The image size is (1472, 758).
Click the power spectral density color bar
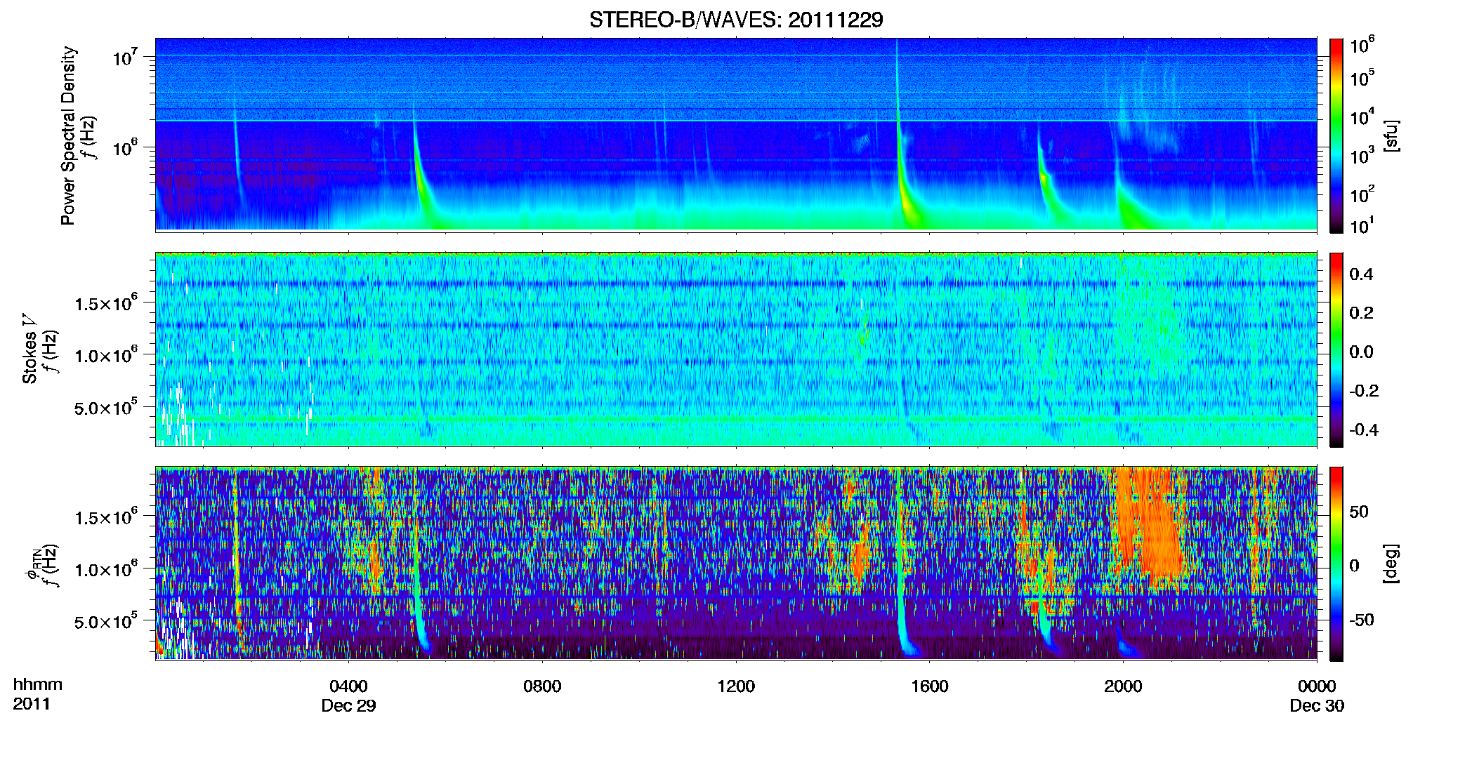1336,135
